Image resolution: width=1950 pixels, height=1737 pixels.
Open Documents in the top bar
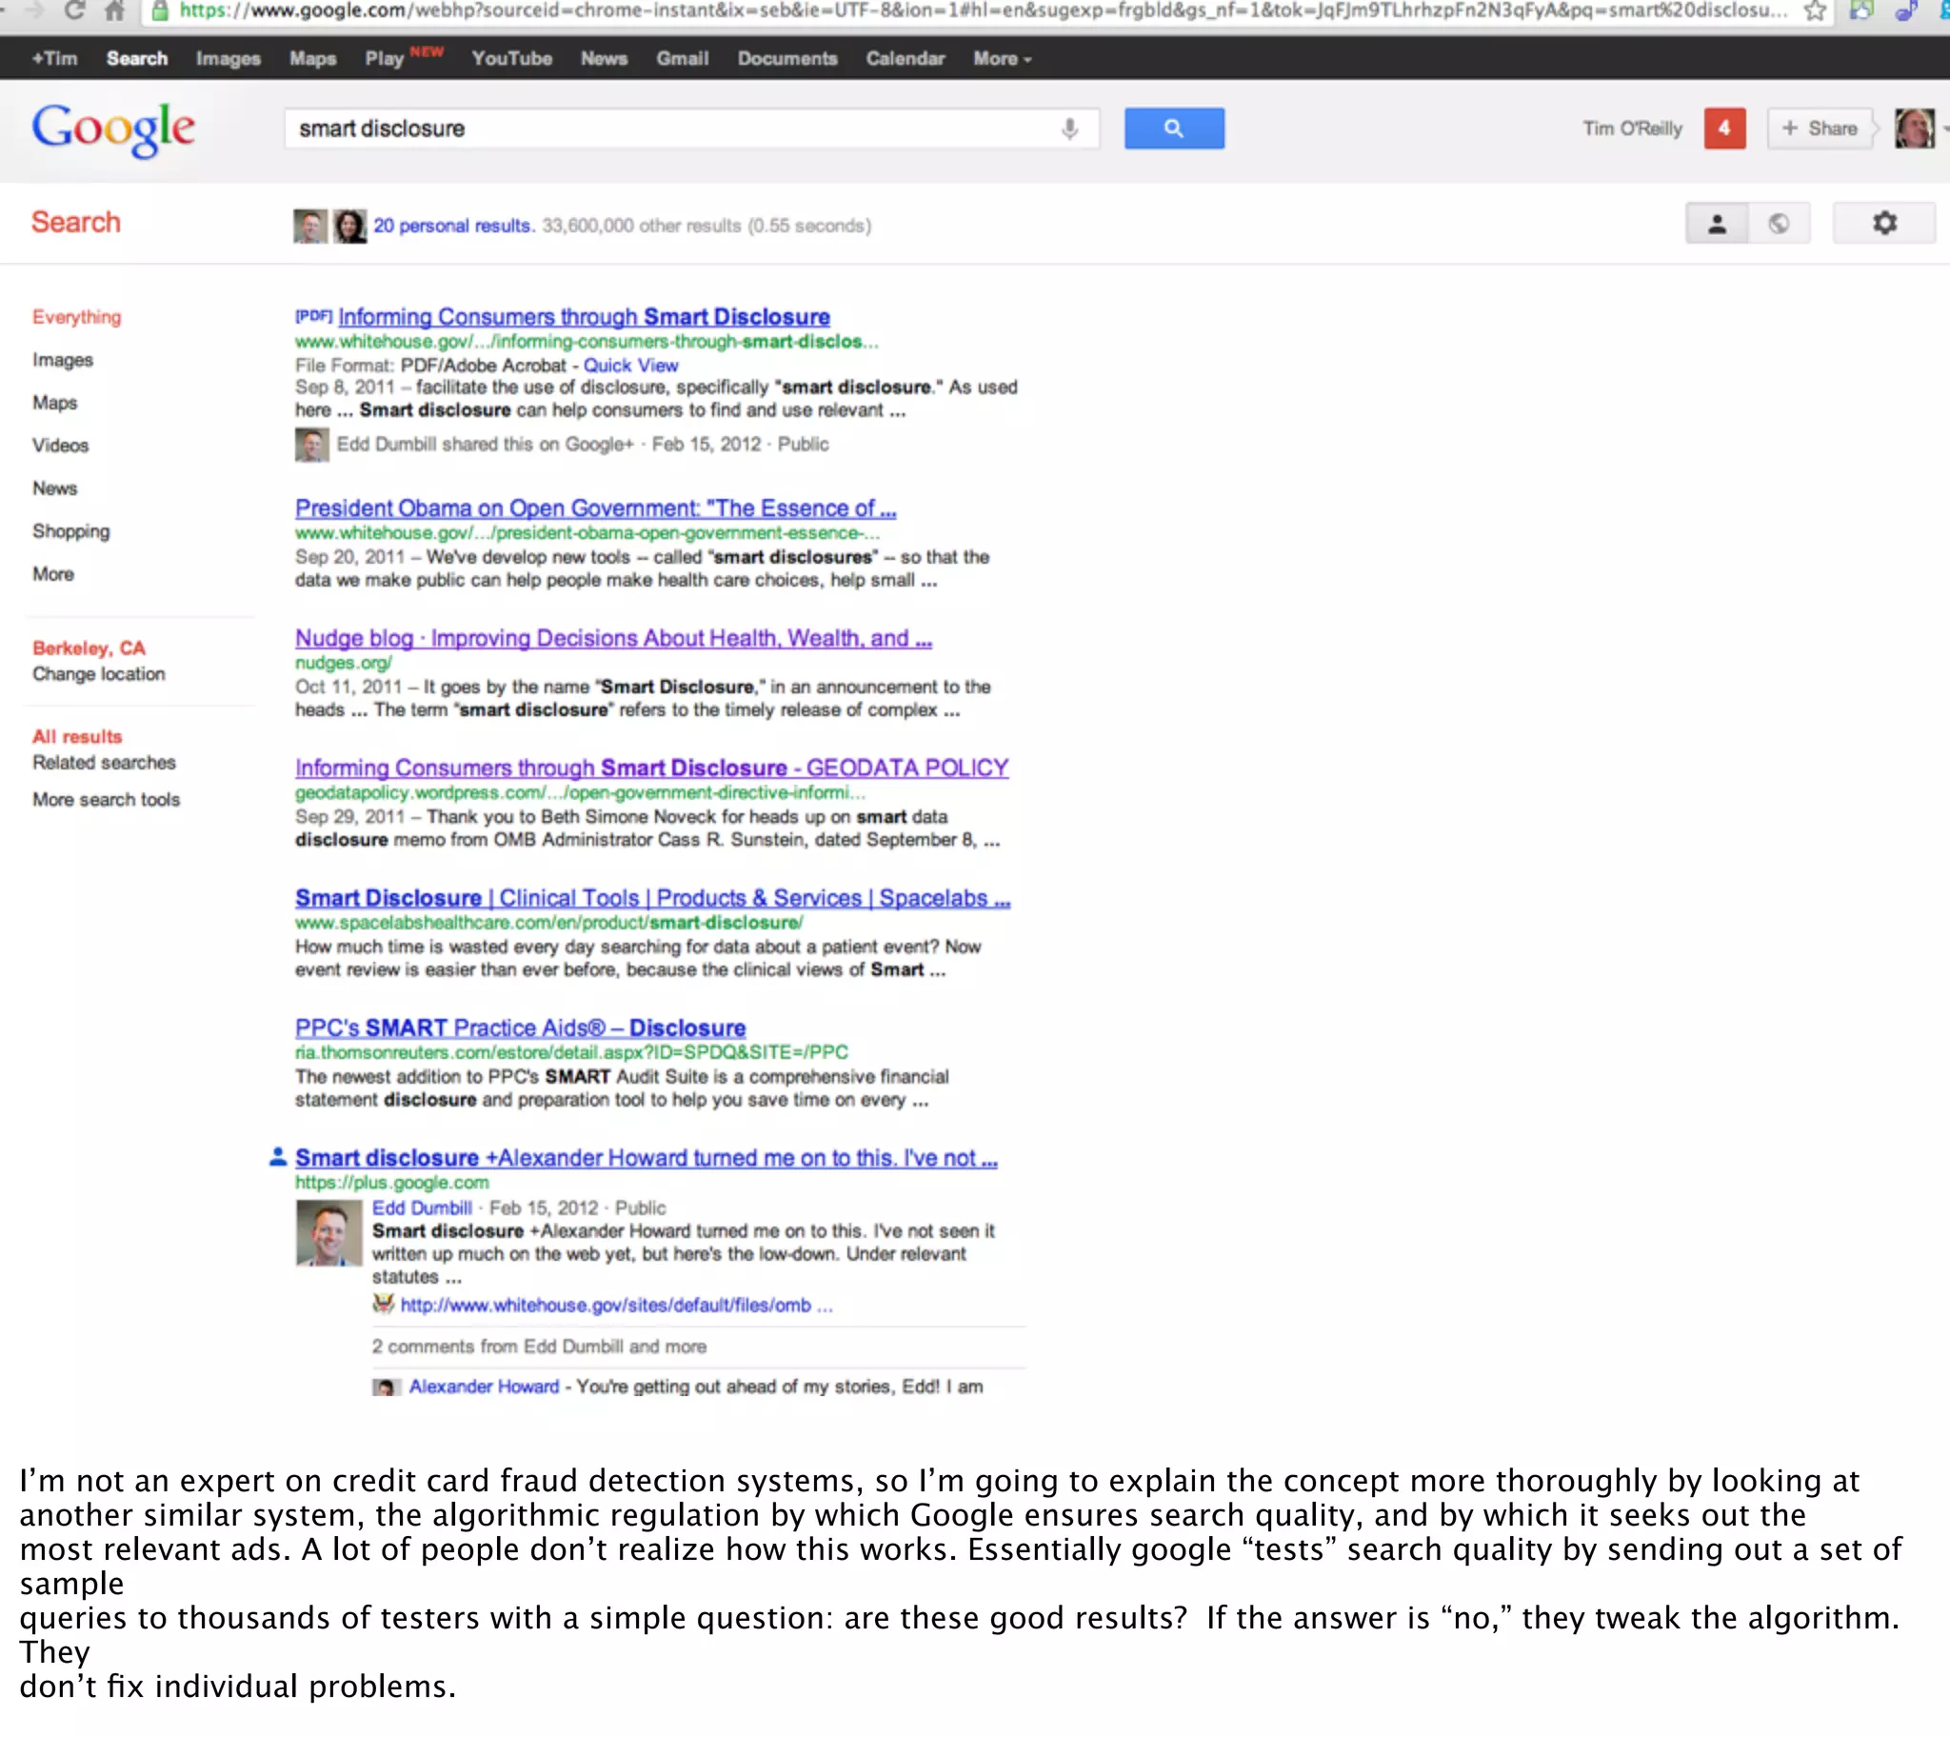(787, 59)
